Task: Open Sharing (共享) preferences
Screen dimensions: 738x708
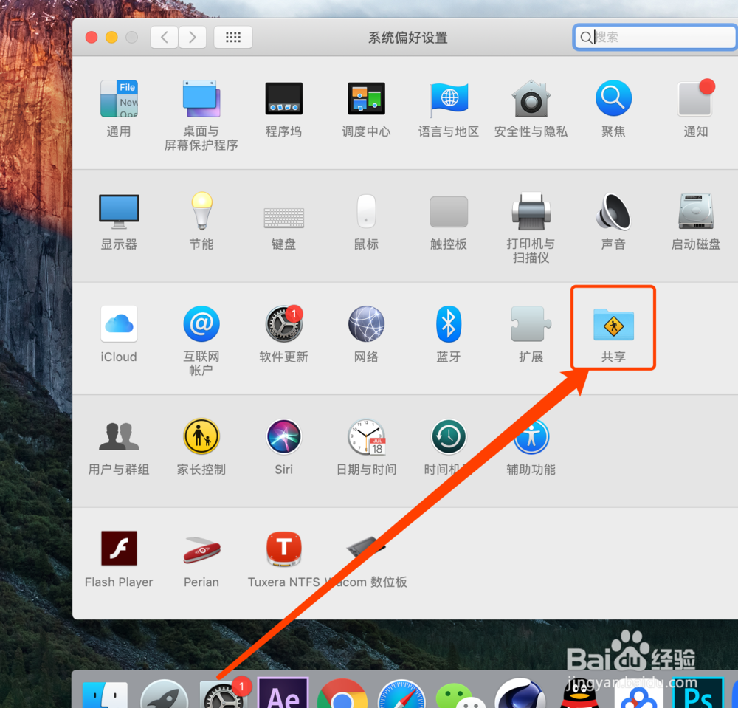Action: point(613,324)
